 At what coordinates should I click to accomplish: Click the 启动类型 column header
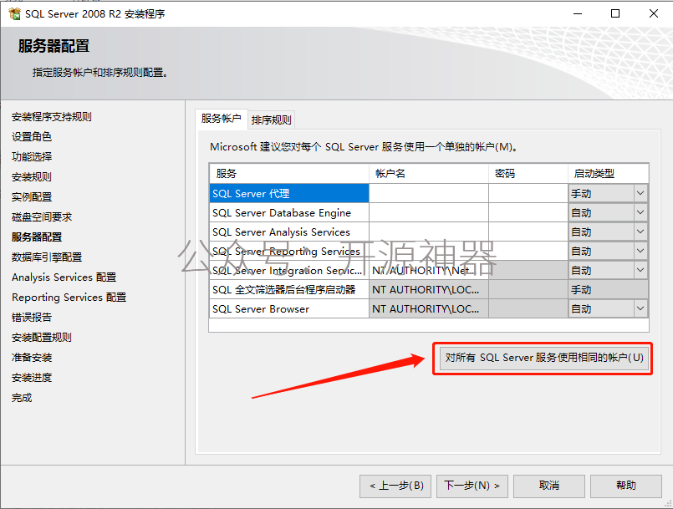click(x=608, y=173)
